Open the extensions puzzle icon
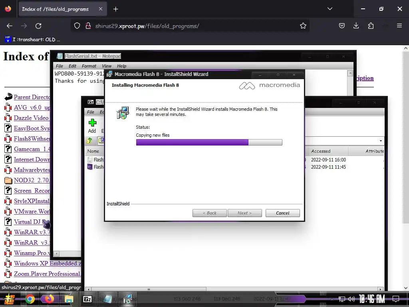This screenshot has height=307, width=409. 371,26
